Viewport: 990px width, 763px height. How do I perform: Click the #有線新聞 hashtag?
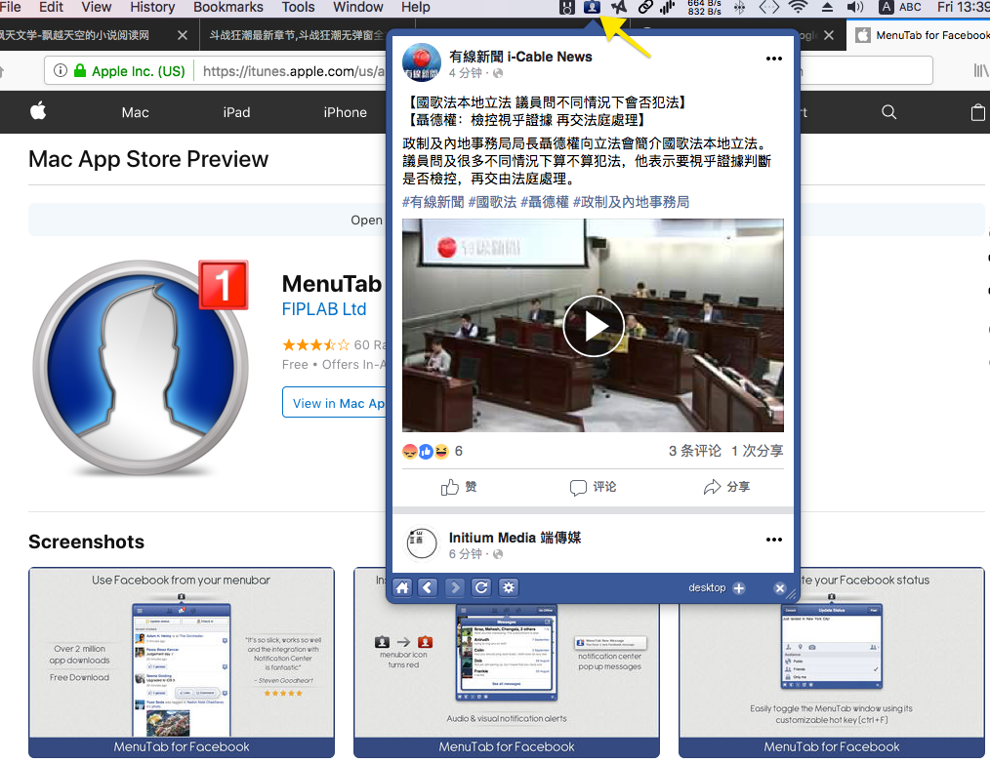click(433, 202)
